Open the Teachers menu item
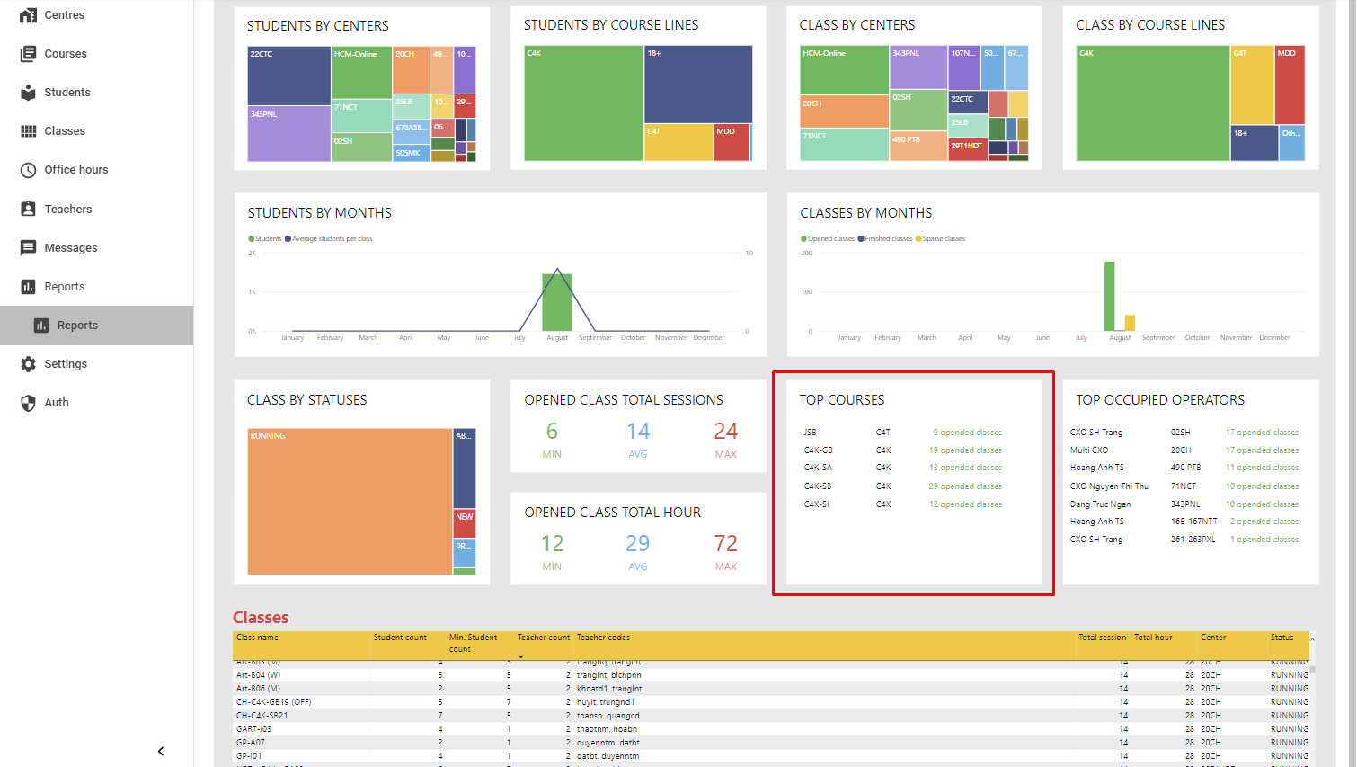This screenshot has height=767, width=1357. coord(96,209)
